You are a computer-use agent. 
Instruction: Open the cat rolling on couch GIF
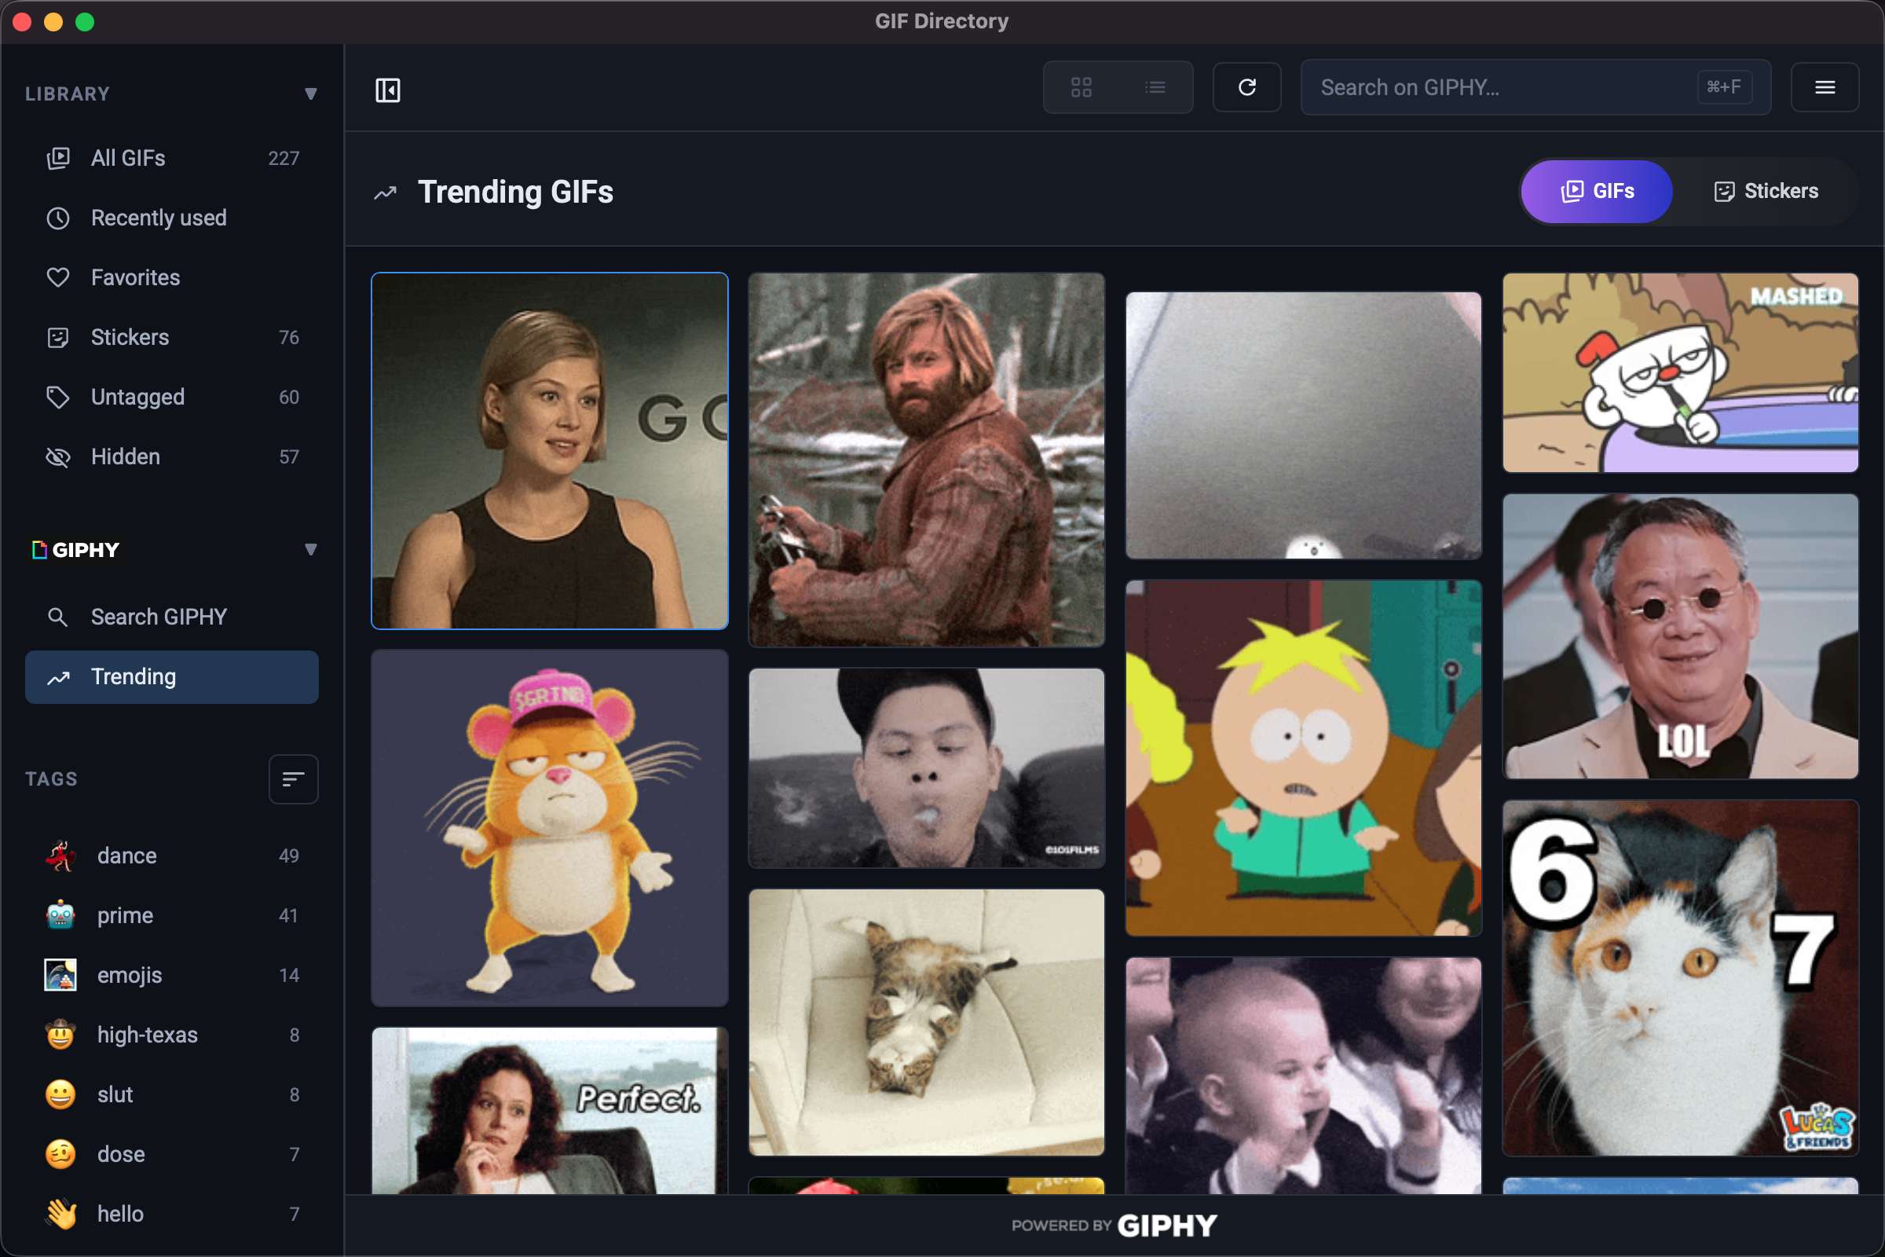pos(927,1022)
